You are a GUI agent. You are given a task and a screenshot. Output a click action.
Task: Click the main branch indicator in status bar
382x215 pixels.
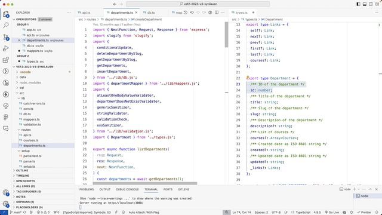pyautogui.click(x=16, y=213)
